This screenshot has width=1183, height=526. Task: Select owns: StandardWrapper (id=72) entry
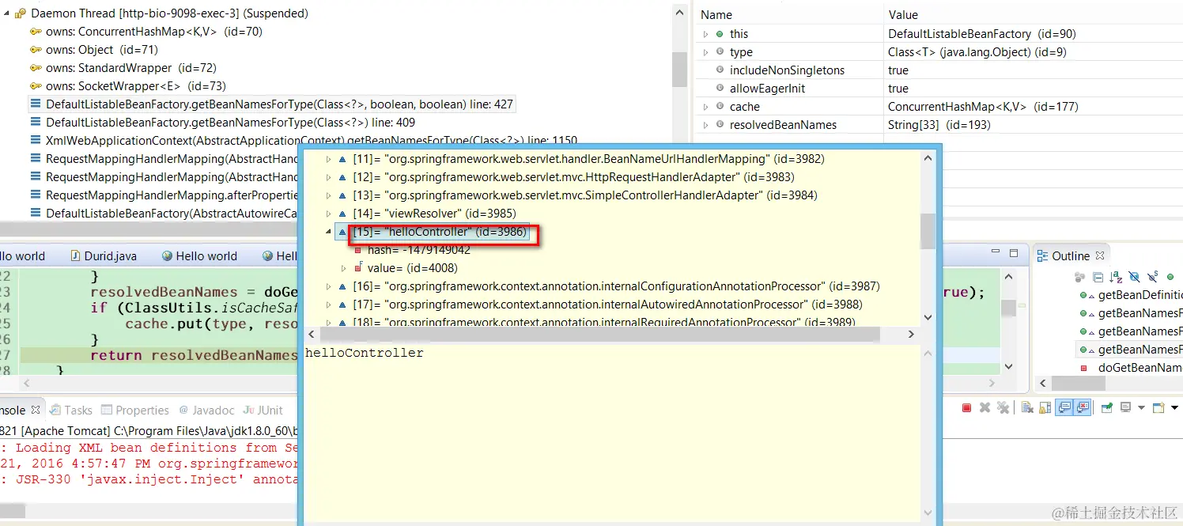123,67
